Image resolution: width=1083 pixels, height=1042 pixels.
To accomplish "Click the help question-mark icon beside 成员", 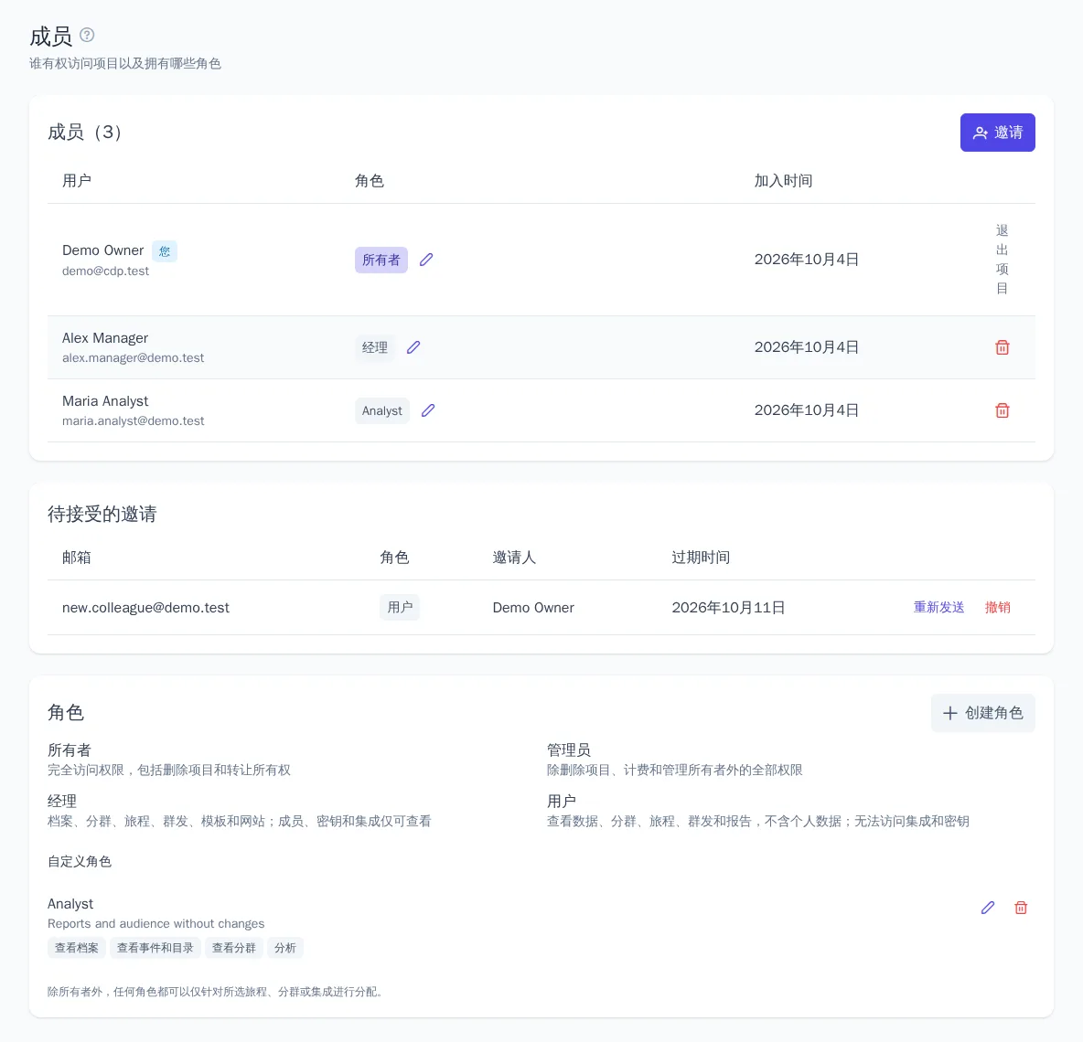I will pos(86,35).
